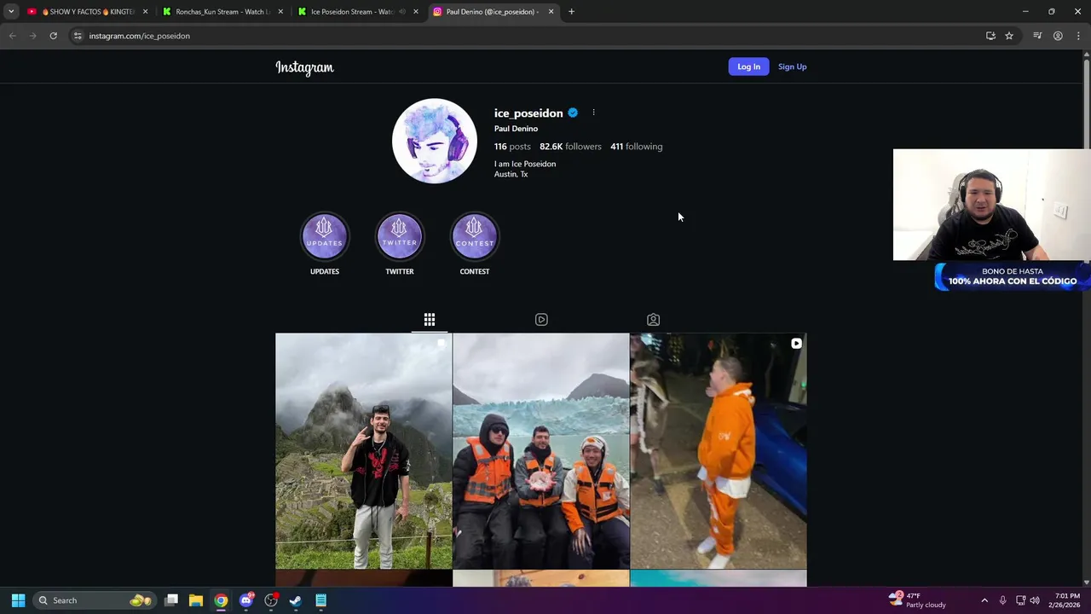This screenshot has height=614, width=1091.
Task: Open the glacier group photo post
Action: click(541, 451)
